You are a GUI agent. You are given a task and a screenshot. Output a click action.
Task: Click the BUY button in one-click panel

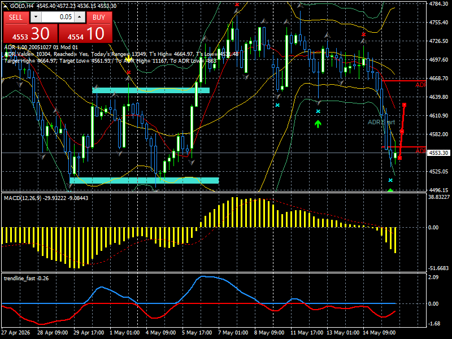point(99,18)
